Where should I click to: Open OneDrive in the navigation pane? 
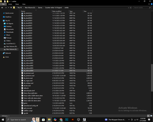point(8,17)
